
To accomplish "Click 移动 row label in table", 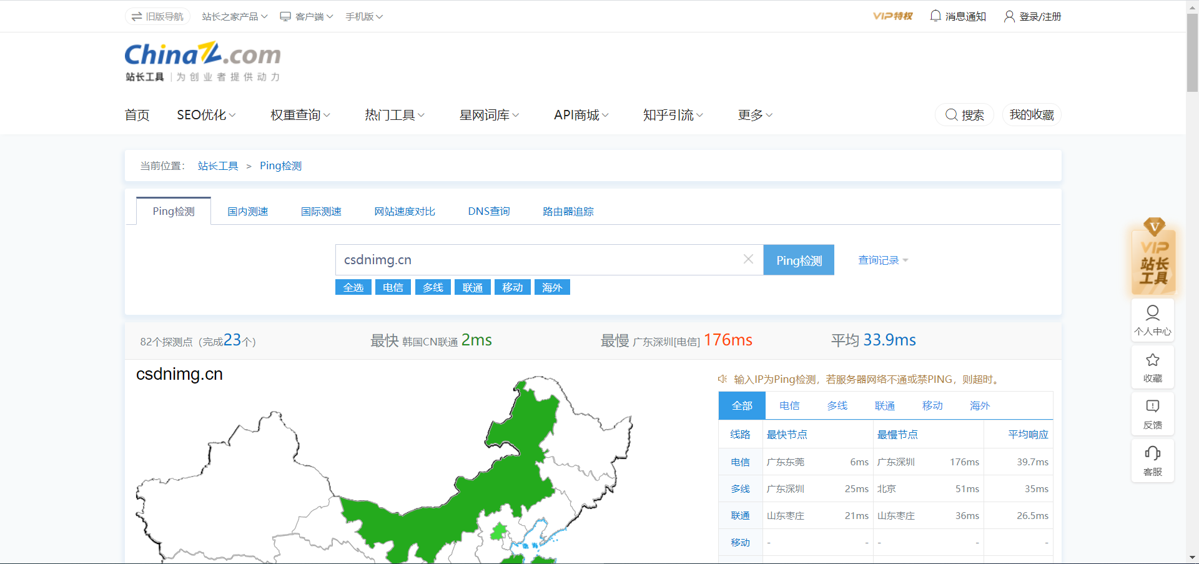I will [740, 542].
